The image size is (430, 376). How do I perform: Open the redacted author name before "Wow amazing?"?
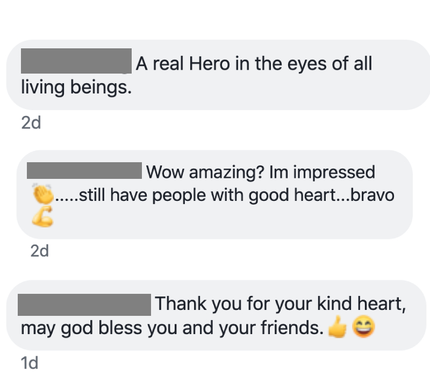click(84, 171)
